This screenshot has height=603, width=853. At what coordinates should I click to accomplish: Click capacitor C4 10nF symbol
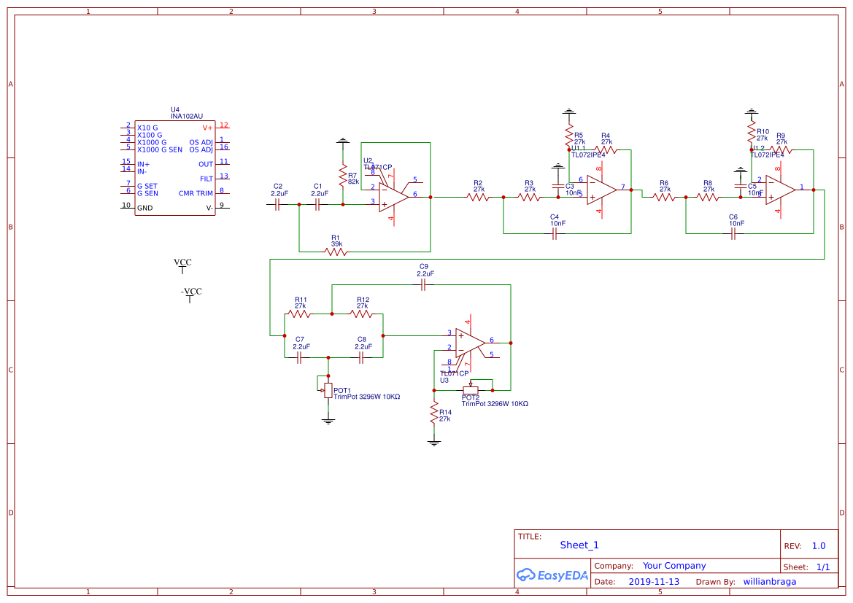tap(555, 233)
